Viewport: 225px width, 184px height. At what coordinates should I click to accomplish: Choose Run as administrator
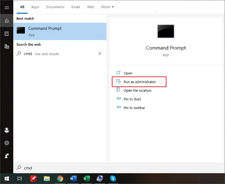[140, 82]
